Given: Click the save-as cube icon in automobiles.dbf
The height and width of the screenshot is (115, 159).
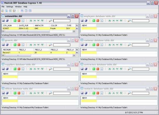Looking at the screenshot, I should point(7,21).
